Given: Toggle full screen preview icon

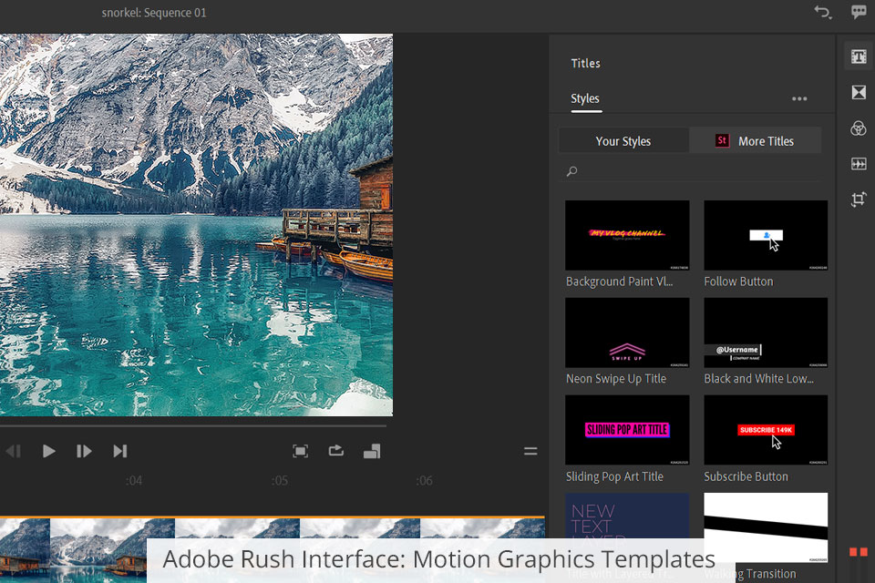Looking at the screenshot, I should coord(300,451).
